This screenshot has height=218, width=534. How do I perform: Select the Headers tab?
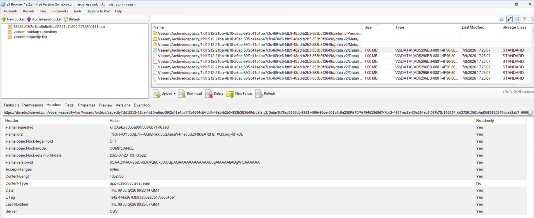point(54,105)
